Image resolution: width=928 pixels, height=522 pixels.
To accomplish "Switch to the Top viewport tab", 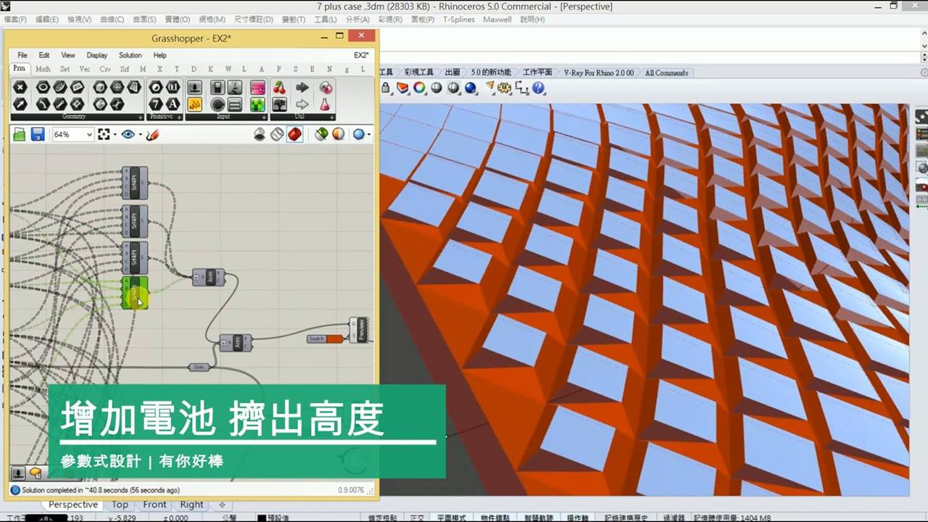I will click(x=120, y=505).
